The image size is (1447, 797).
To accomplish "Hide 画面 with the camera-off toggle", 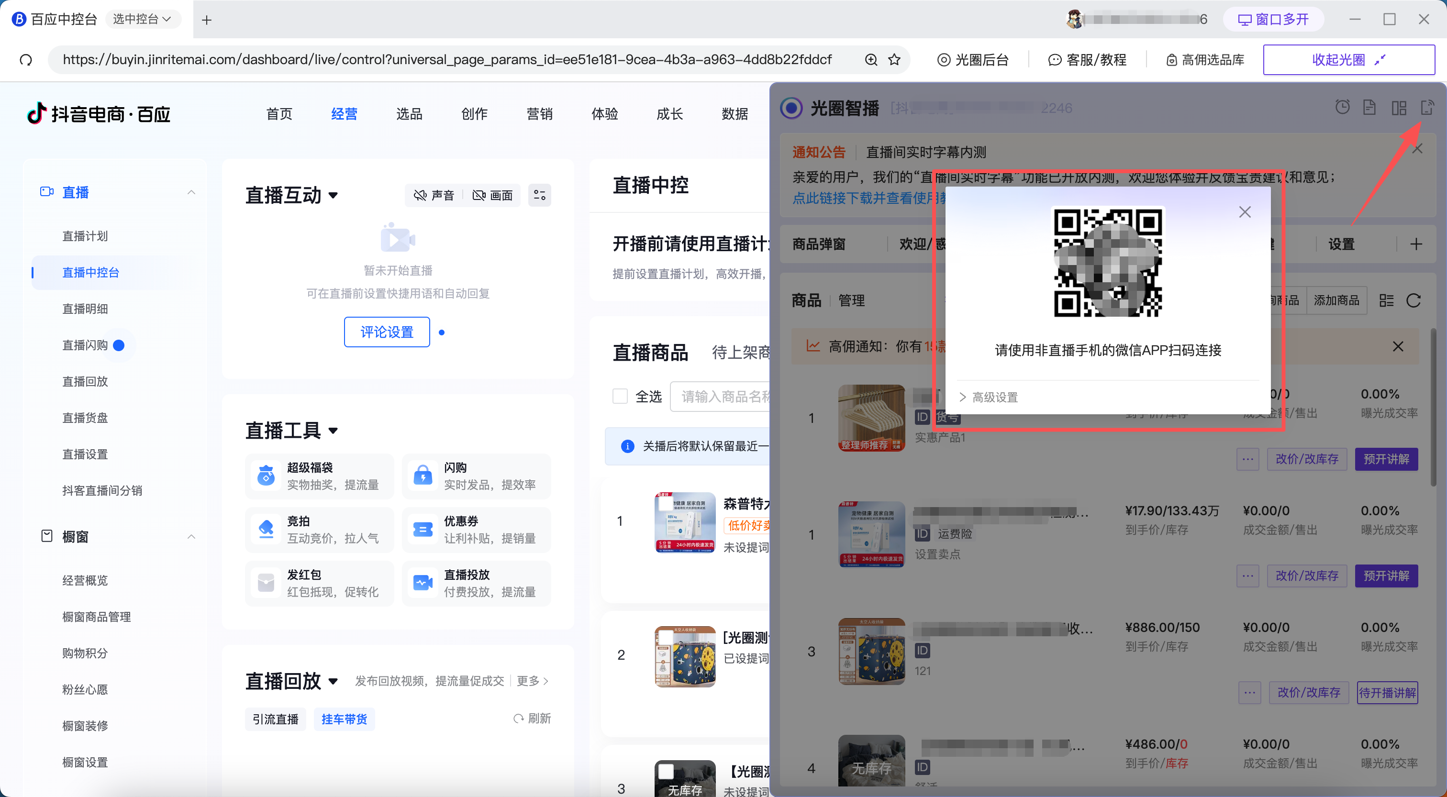I will [493, 195].
